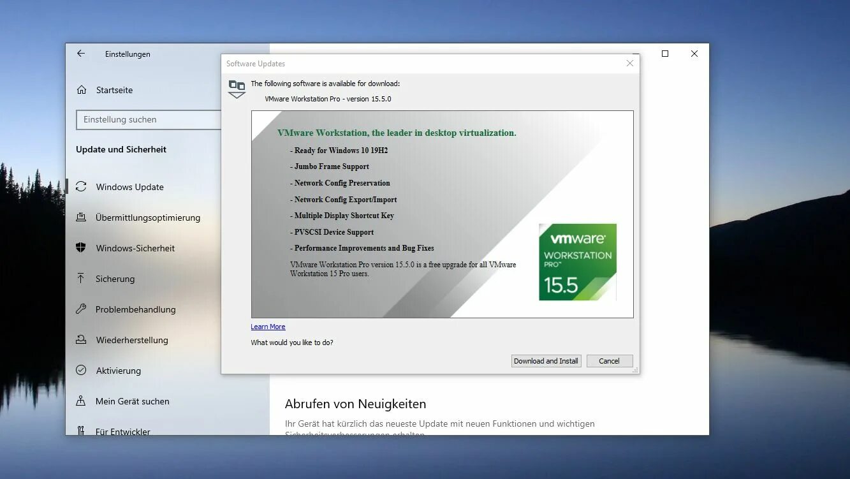Click the Aktivierung checkmark circle icon
This screenshot has height=479, width=850.
click(x=81, y=370)
